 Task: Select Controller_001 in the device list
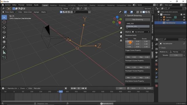pyautogui.click(x=138, y=26)
